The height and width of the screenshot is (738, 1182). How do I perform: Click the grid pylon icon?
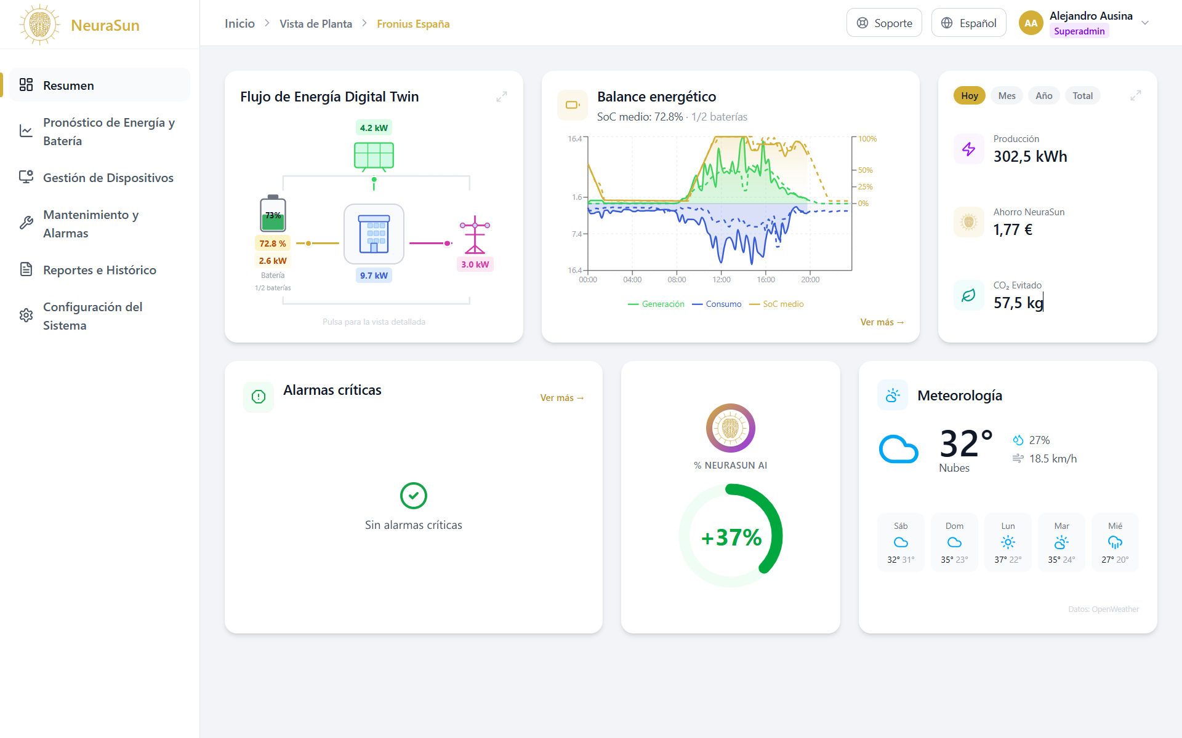(475, 234)
